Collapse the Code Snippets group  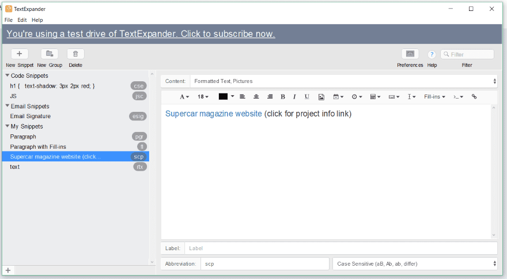pyautogui.click(x=7, y=76)
